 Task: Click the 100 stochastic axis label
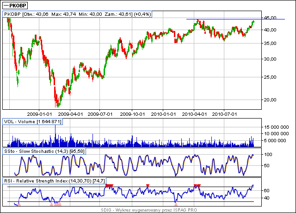(x=268, y=154)
